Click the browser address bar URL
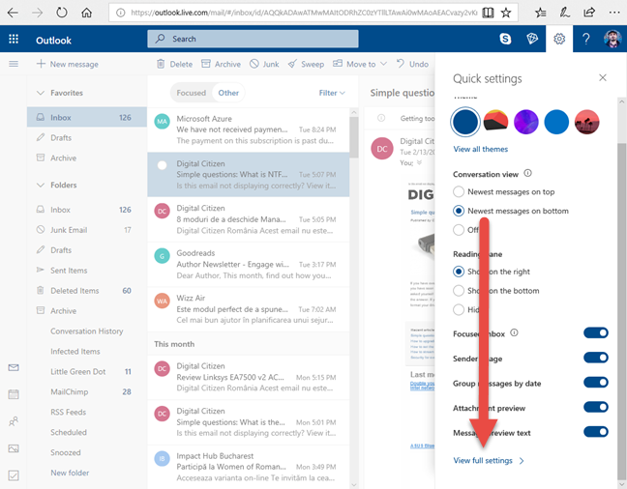Image resolution: width=627 pixels, height=489 pixels. 304,13
